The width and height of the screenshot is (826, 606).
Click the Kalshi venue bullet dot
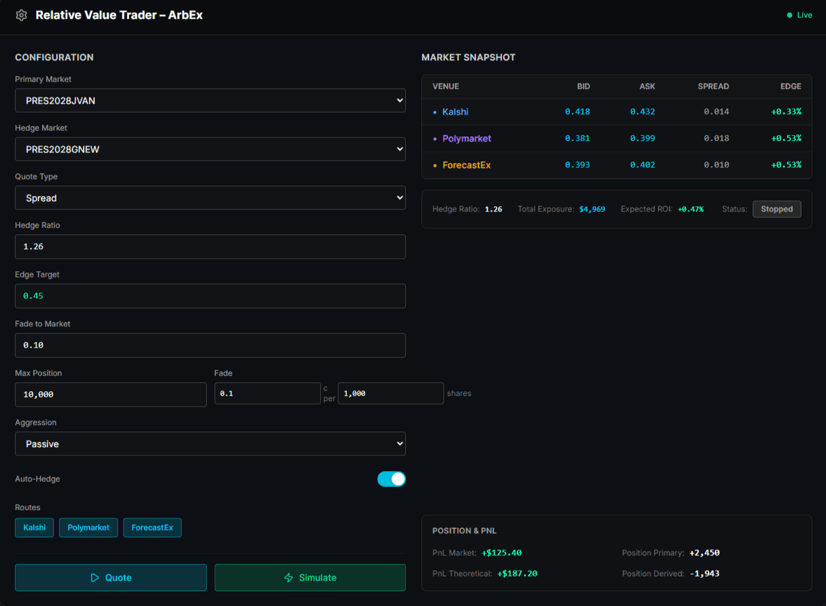[x=435, y=112]
